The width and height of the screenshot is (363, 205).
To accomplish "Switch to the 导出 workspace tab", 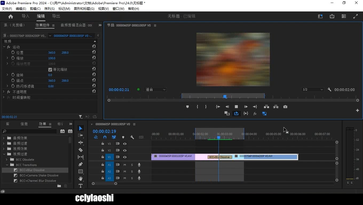I will point(56,16).
